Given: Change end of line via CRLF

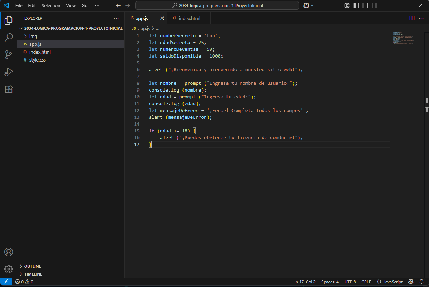Looking at the screenshot, I should click(366, 282).
